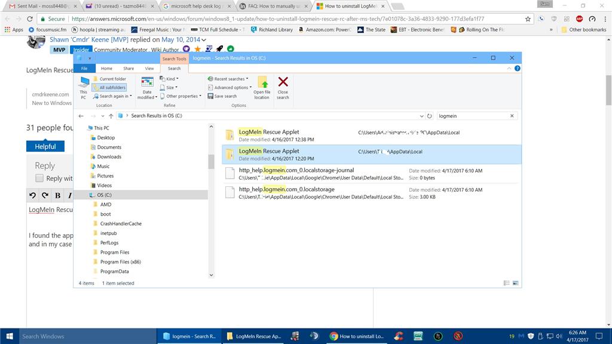Collapse the Explorer ribbon
The width and height of the screenshot is (612, 344).
coord(509,68)
